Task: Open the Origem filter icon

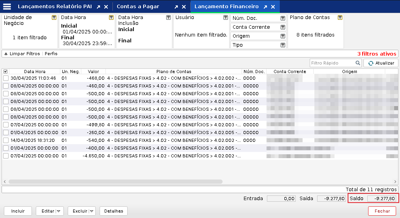Action: tap(282, 36)
